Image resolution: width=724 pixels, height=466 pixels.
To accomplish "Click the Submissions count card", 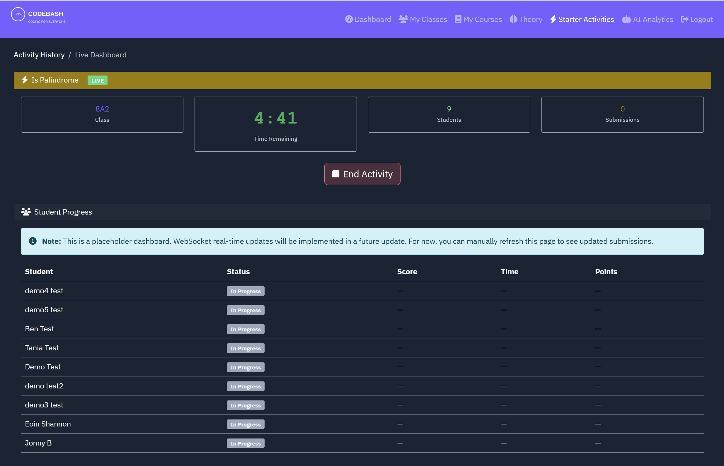I will coord(622,114).
